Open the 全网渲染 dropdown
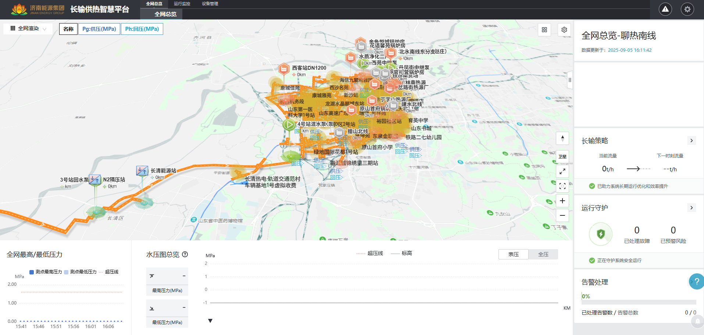 click(x=28, y=29)
